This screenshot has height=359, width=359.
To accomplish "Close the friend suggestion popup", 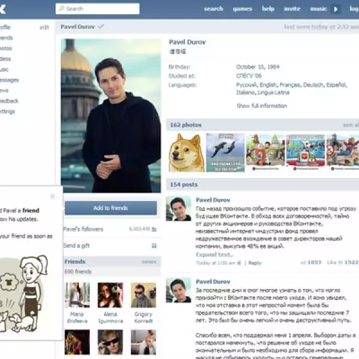I will (53, 196).
